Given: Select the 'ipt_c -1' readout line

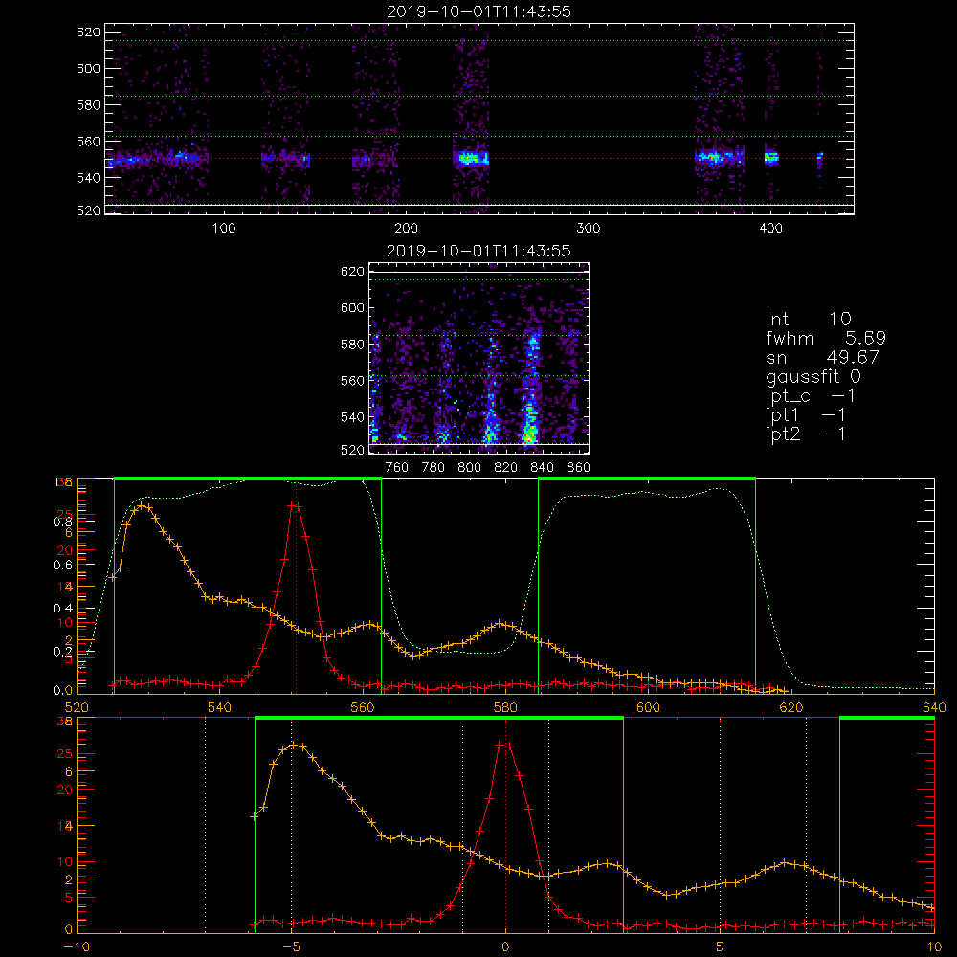Looking at the screenshot, I should [810, 395].
